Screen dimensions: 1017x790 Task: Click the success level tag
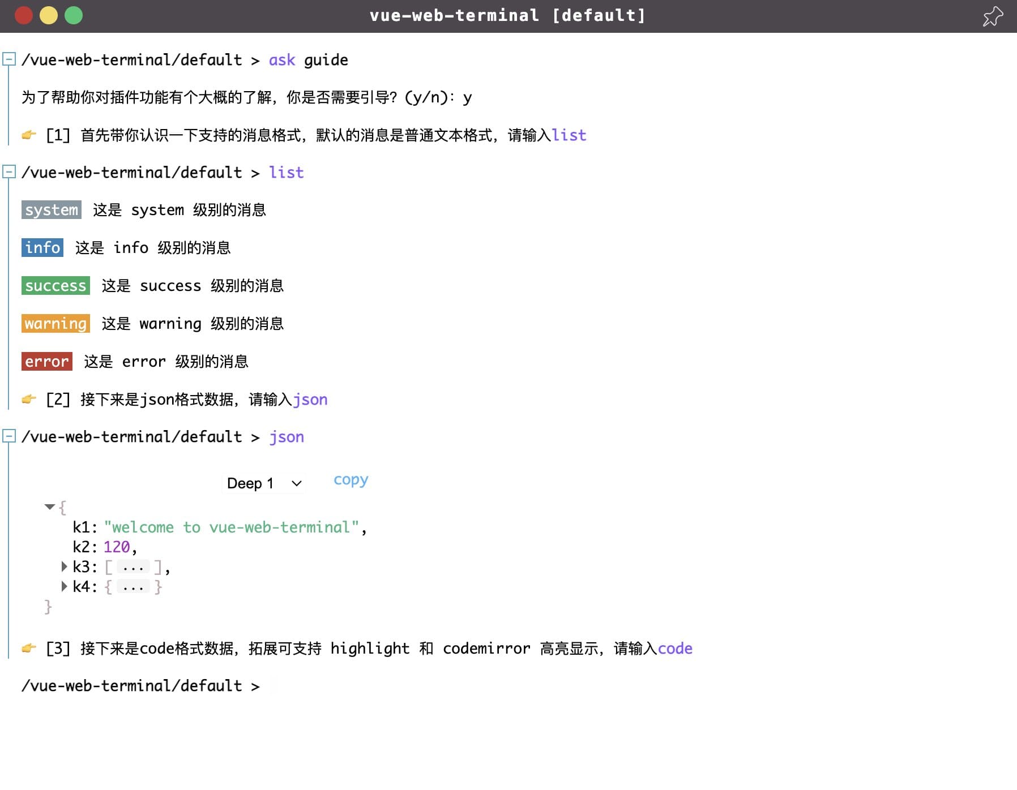pos(55,285)
